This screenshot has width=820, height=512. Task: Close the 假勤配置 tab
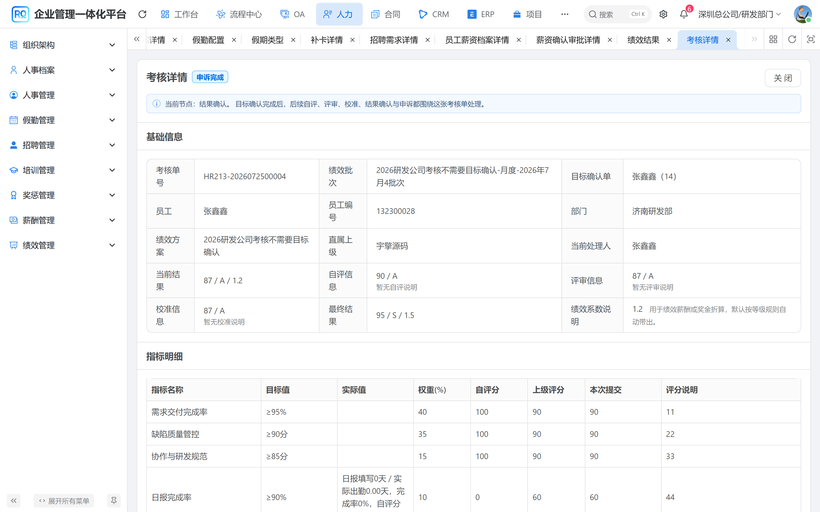tap(234, 40)
